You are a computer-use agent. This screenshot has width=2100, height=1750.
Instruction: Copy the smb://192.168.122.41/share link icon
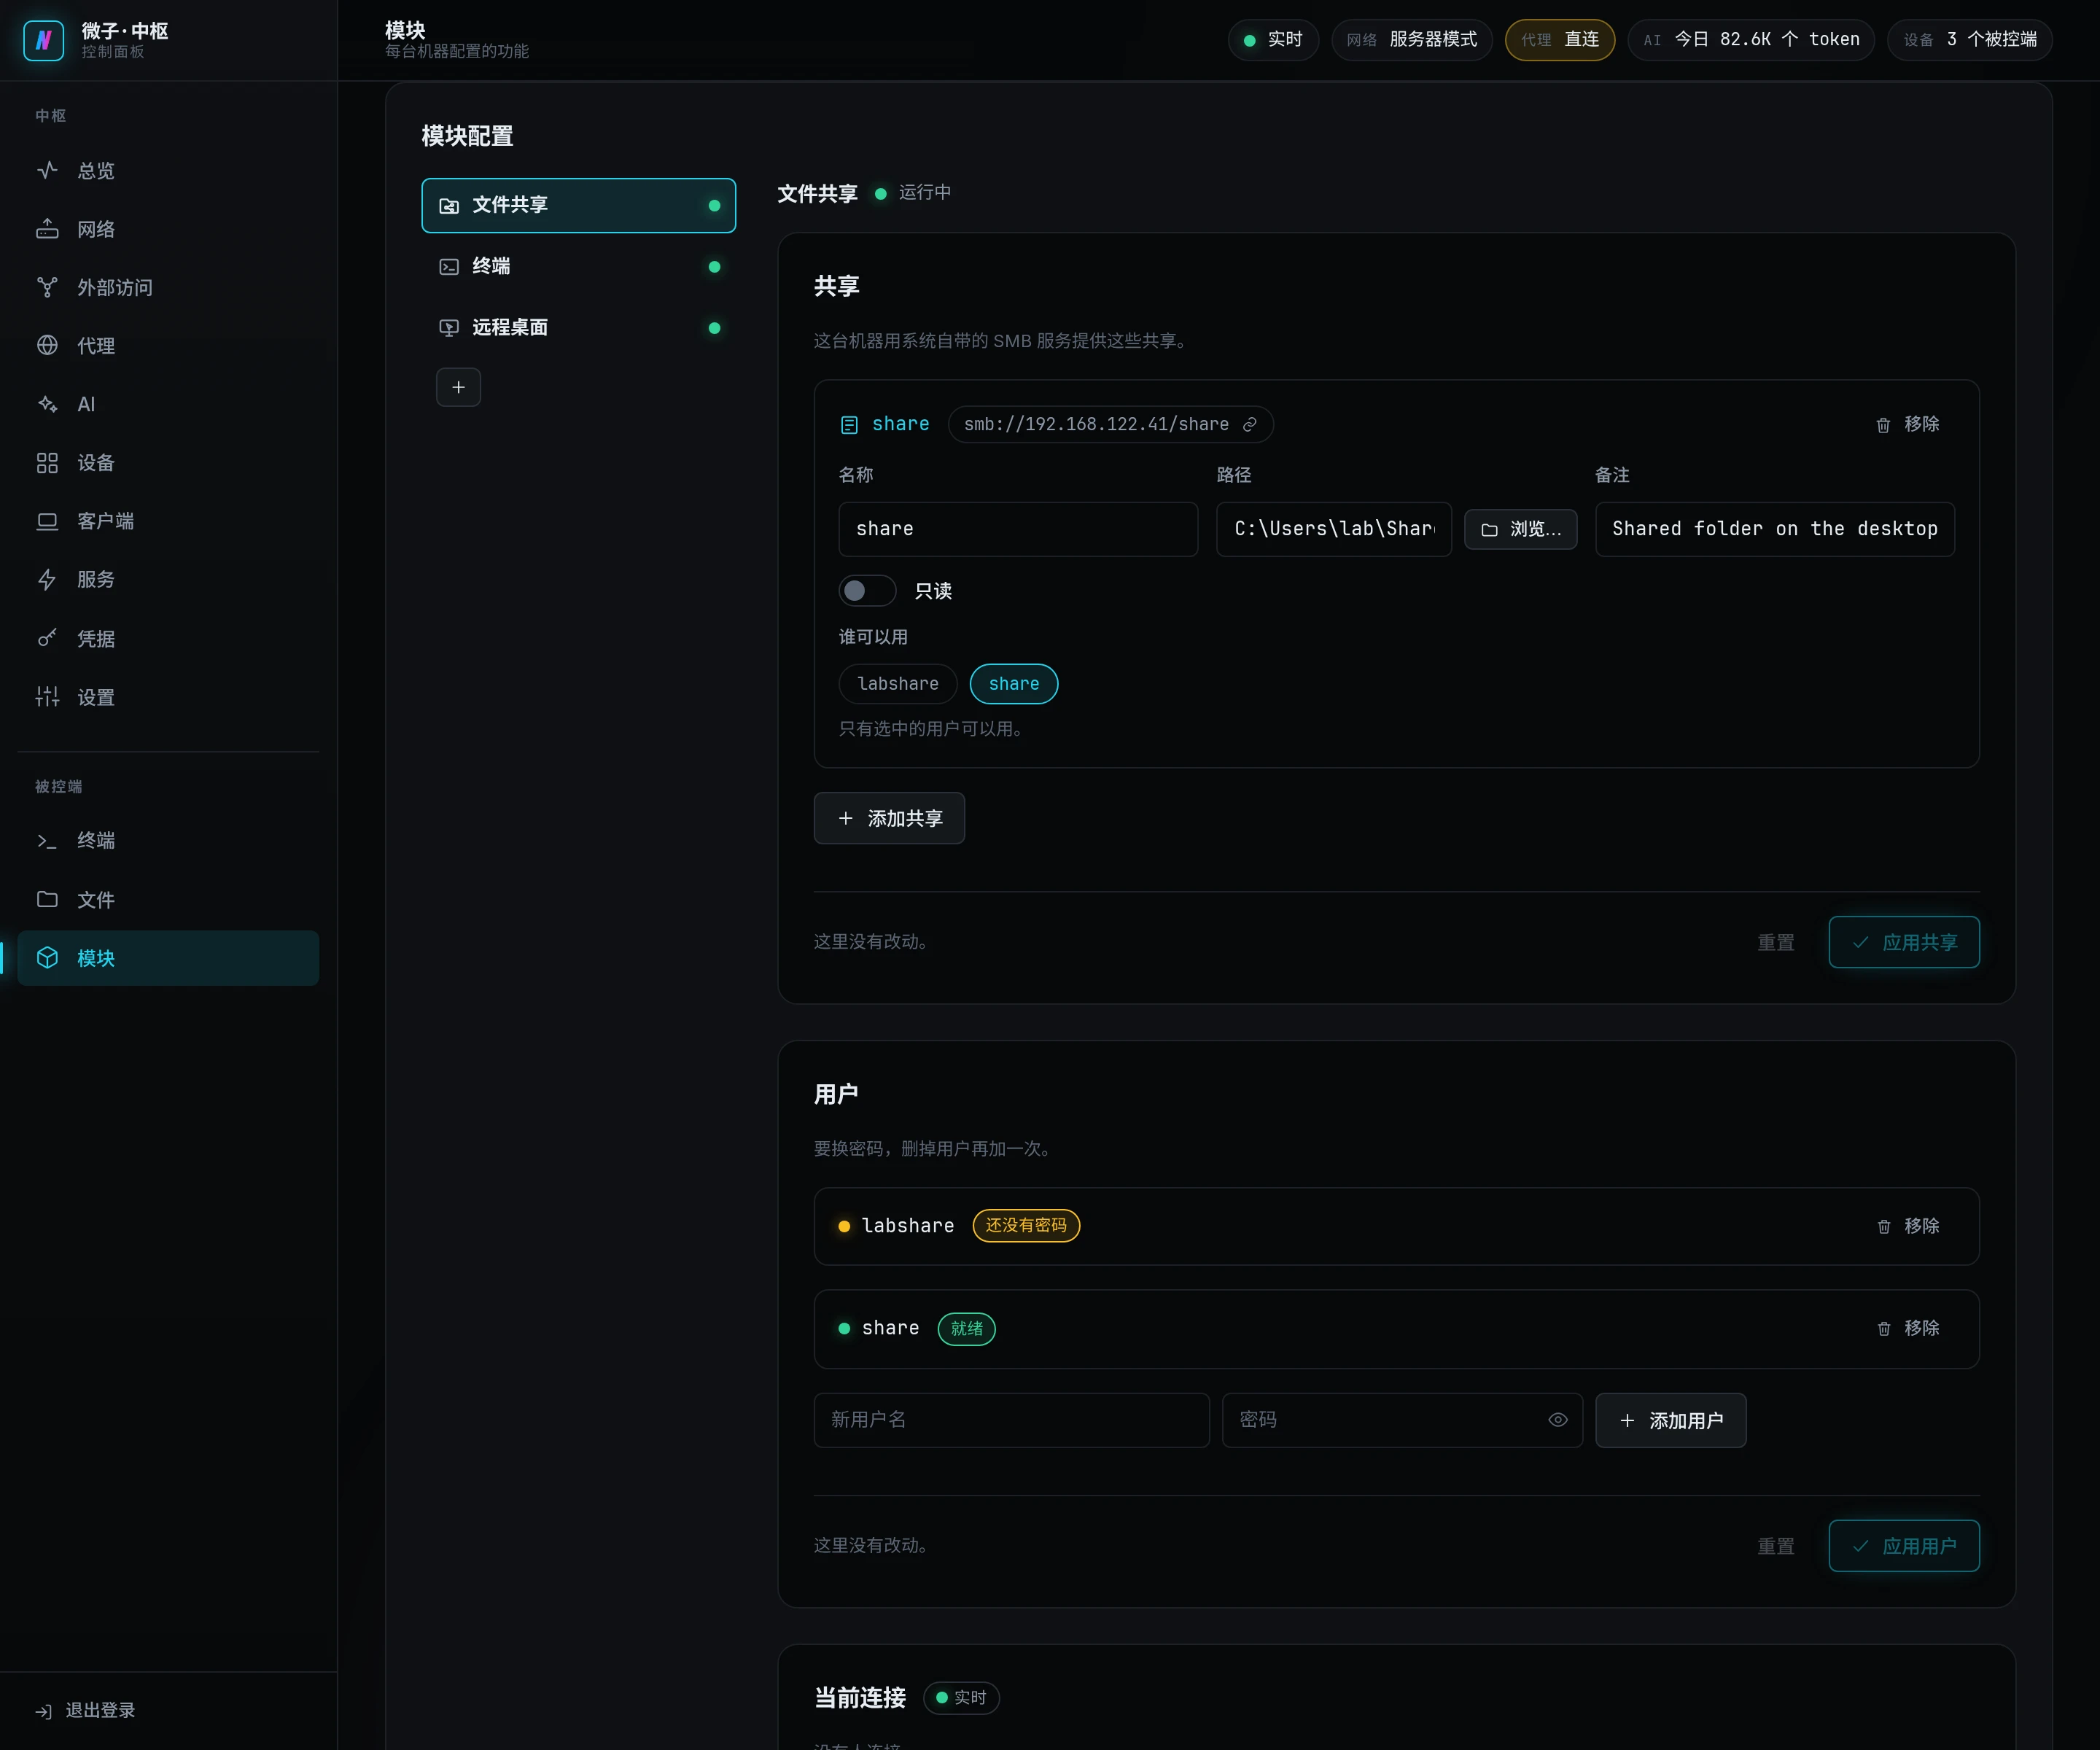[1249, 424]
